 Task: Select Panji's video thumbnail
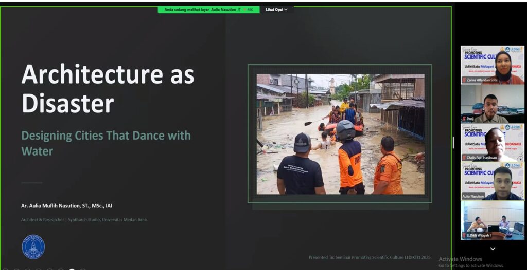(492, 103)
